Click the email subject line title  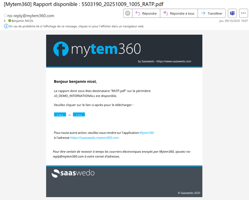click(x=84, y=4)
